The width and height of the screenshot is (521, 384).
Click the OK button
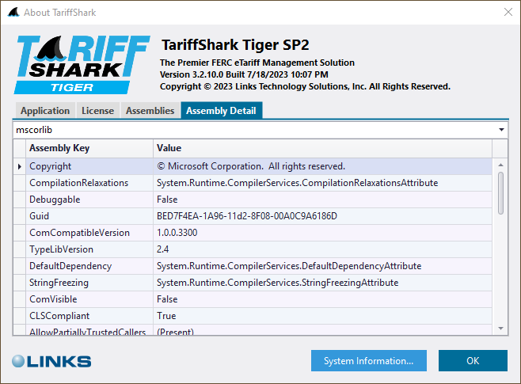[x=473, y=361]
